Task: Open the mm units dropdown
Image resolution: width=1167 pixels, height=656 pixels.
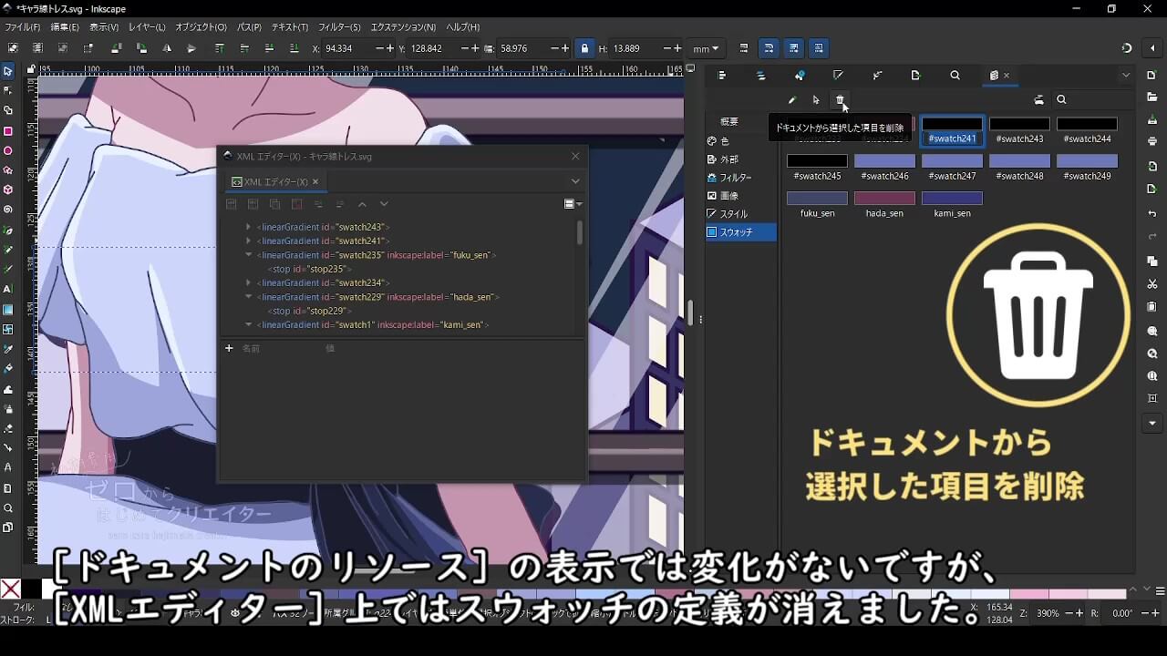Action: click(706, 48)
